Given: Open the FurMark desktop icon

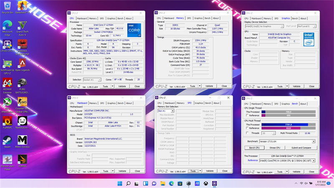Looking at the screenshot, I should pyautogui.click(x=7, y=121).
